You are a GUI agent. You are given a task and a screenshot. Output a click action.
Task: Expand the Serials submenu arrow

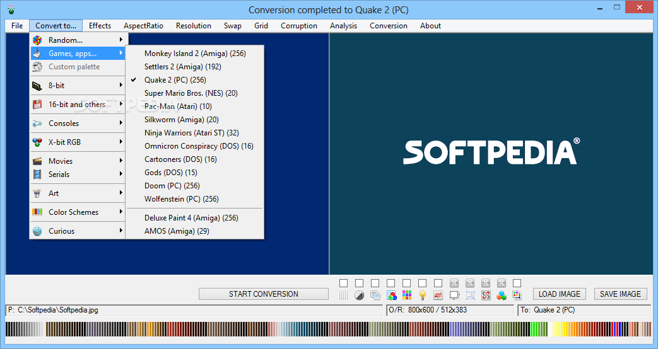pyautogui.click(x=121, y=174)
